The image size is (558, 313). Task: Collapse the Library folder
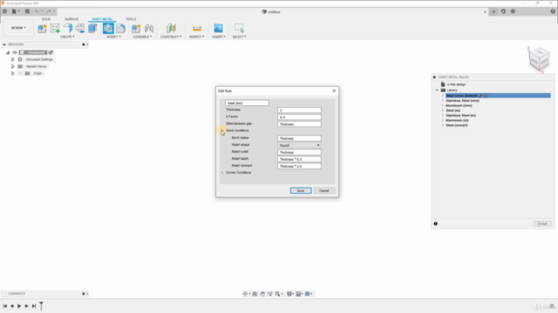[437, 90]
